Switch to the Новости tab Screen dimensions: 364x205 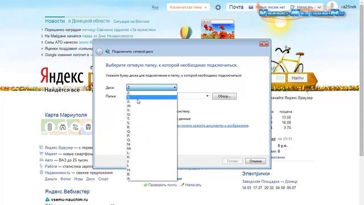(x=55, y=21)
